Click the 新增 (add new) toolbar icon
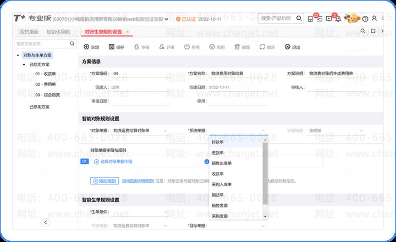The width and height of the screenshot is (396, 242). coord(86,47)
